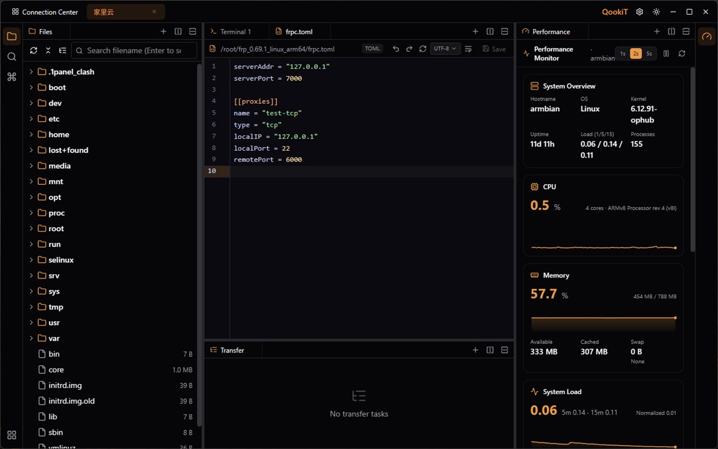This screenshot has width=718, height=449.
Task: Close the 家里云 connection tab
Action: coord(154,11)
